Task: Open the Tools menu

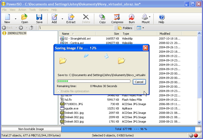Action: coord(32,10)
